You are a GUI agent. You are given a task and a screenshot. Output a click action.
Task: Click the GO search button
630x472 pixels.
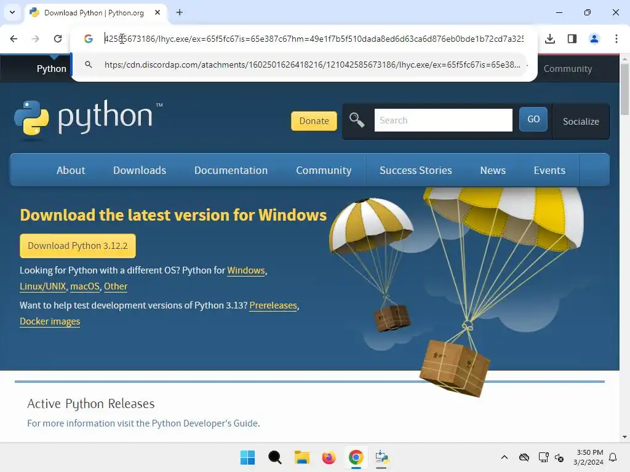coord(533,119)
